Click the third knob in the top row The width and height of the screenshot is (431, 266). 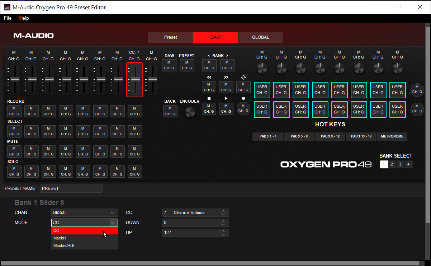tap(301, 67)
